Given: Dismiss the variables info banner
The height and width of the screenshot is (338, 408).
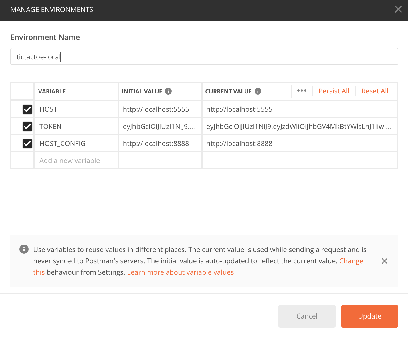Looking at the screenshot, I should (384, 261).
